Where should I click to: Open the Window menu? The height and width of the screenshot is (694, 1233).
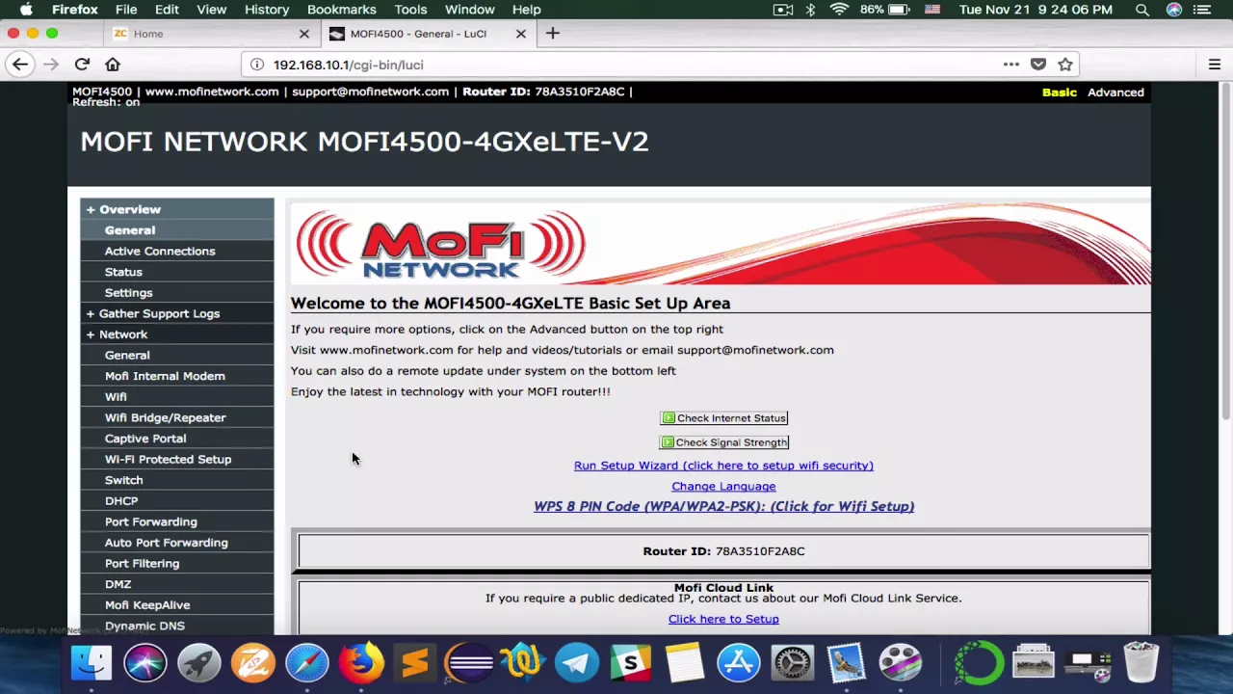tap(469, 10)
